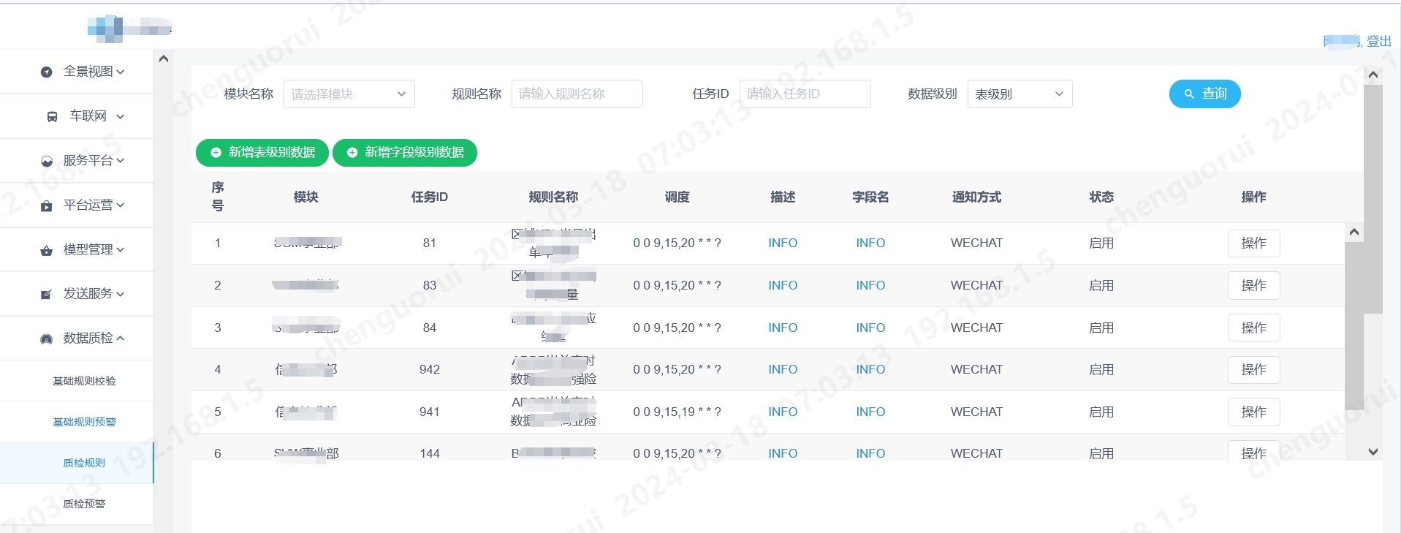Click task ID cell 942

point(430,369)
